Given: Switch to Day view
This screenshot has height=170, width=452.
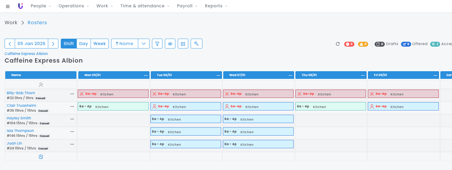Looking at the screenshot, I should (x=84, y=44).
